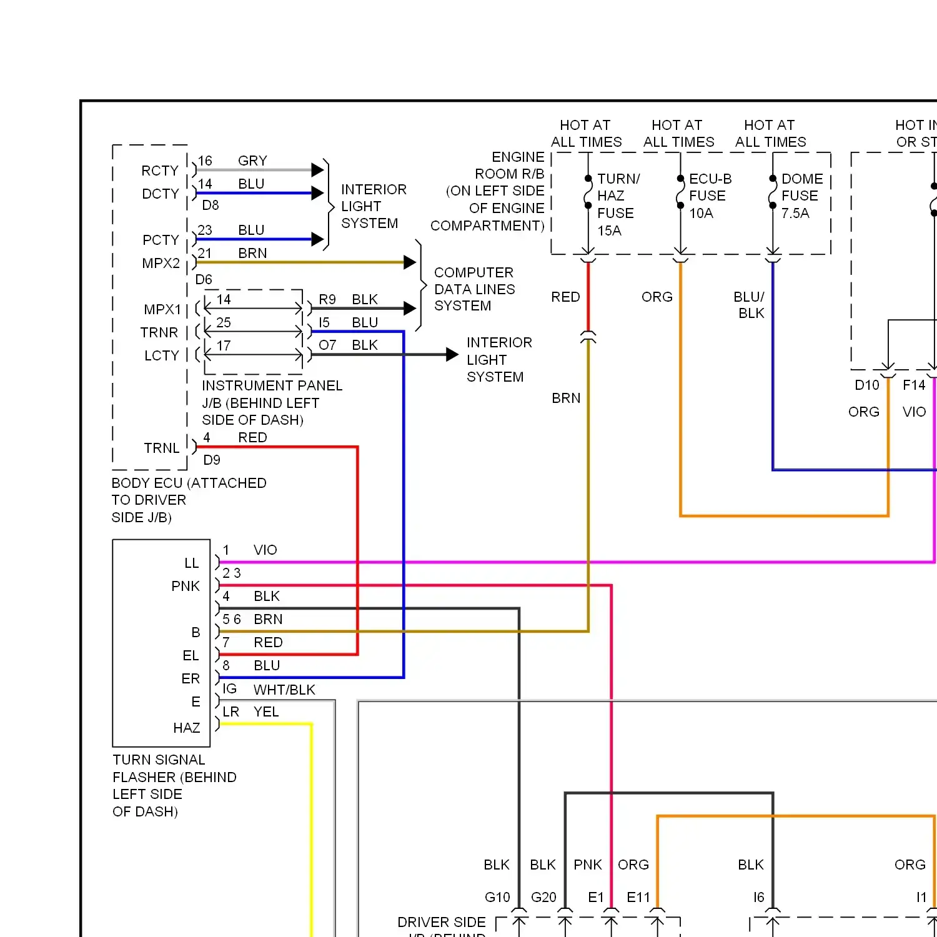Viewport: 937px width, 937px height.
Task: Select junction pin label I5
Action: pyautogui.click(x=324, y=322)
